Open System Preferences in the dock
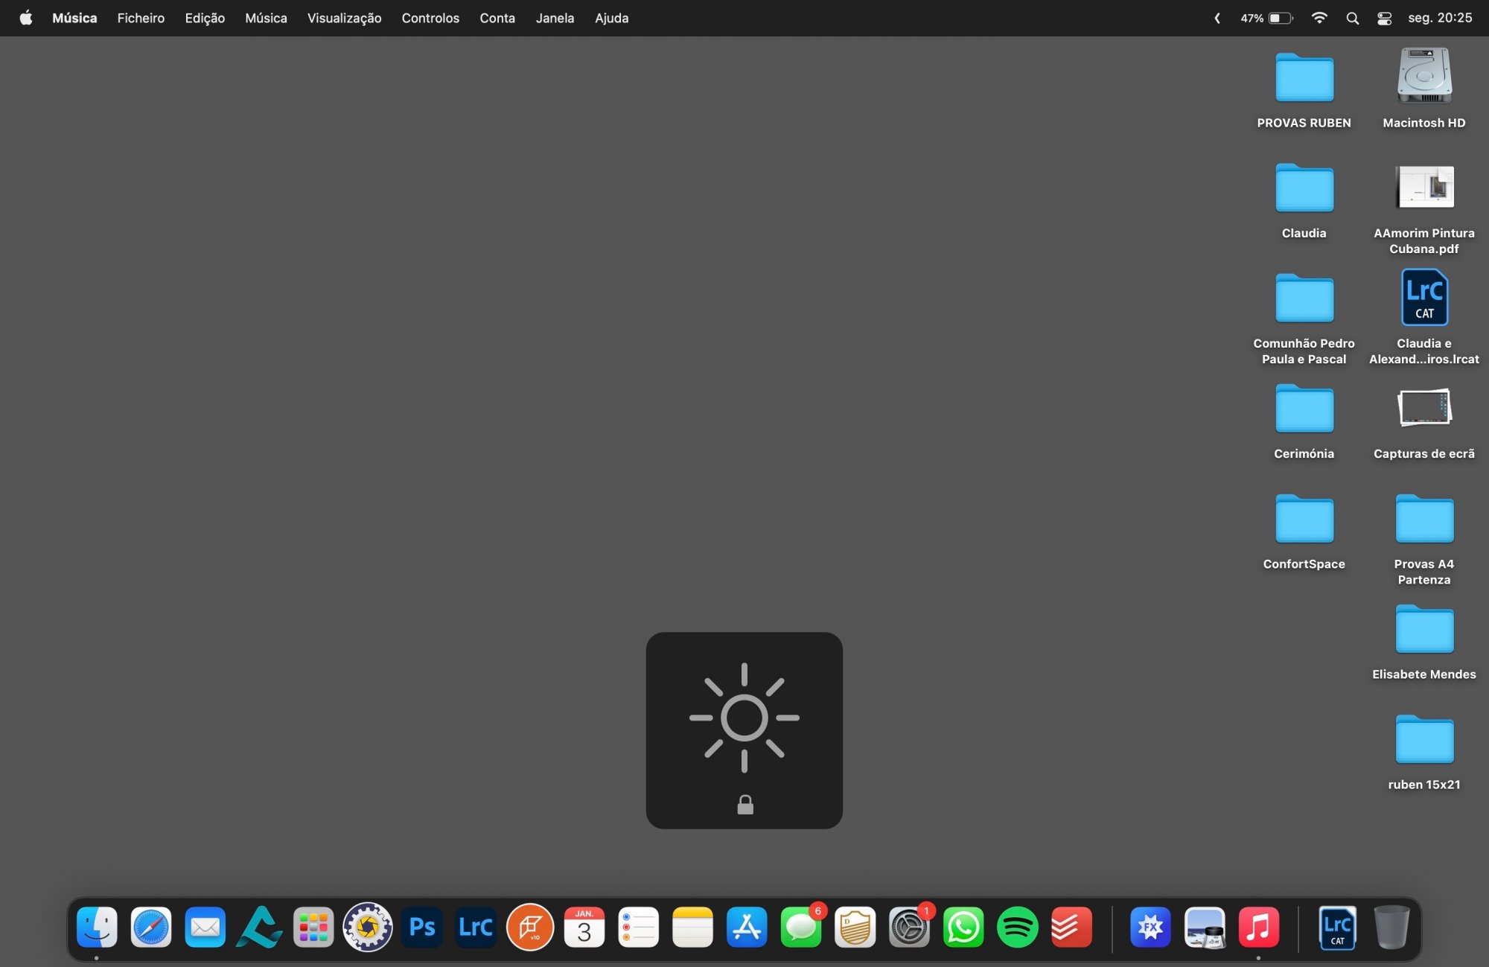Screen dimensions: 1489x967 point(909,927)
